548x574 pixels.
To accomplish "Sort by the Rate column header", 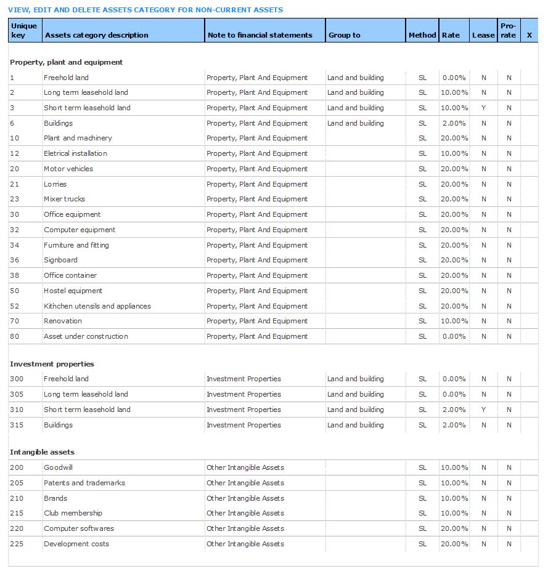I will pos(450,35).
